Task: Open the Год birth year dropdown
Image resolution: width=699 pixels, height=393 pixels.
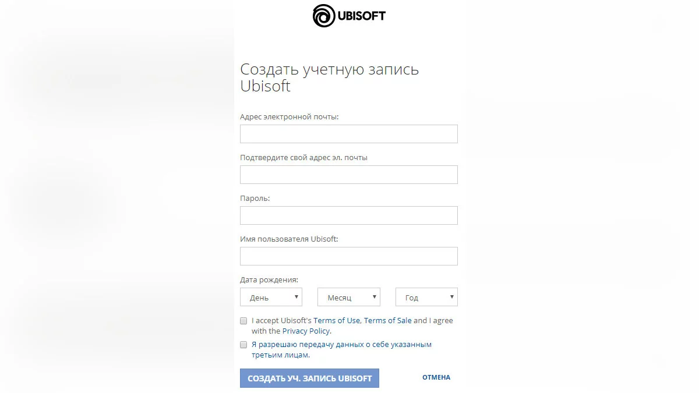Action: 426,297
